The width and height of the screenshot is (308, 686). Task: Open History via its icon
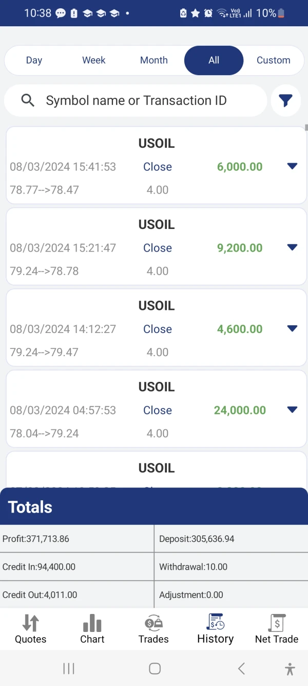pos(215,622)
